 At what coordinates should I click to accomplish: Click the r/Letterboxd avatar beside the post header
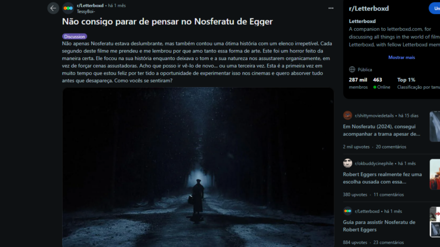tap(68, 8)
